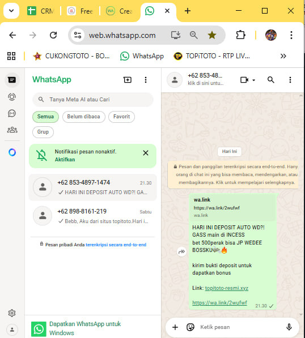Open the profile icon at sidebar bottom
This screenshot has height=338, width=305.
pyautogui.click(x=12, y=330)
